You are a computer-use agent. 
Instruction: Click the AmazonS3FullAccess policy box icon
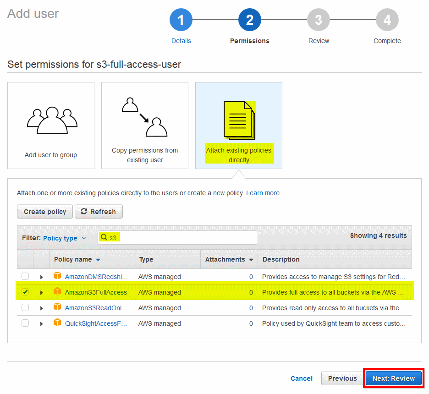pyautogui.click(x=57, y=291)
